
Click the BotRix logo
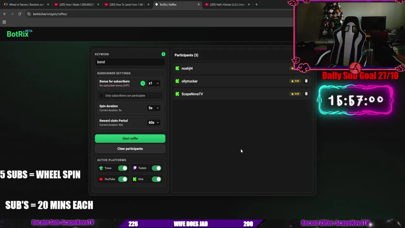point(20,34)
